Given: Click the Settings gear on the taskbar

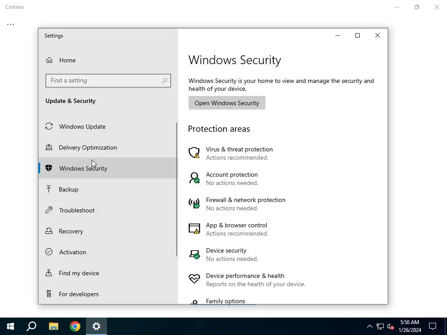Looking at the screenshot, I should pyautogui.click(x=96, y=326).
